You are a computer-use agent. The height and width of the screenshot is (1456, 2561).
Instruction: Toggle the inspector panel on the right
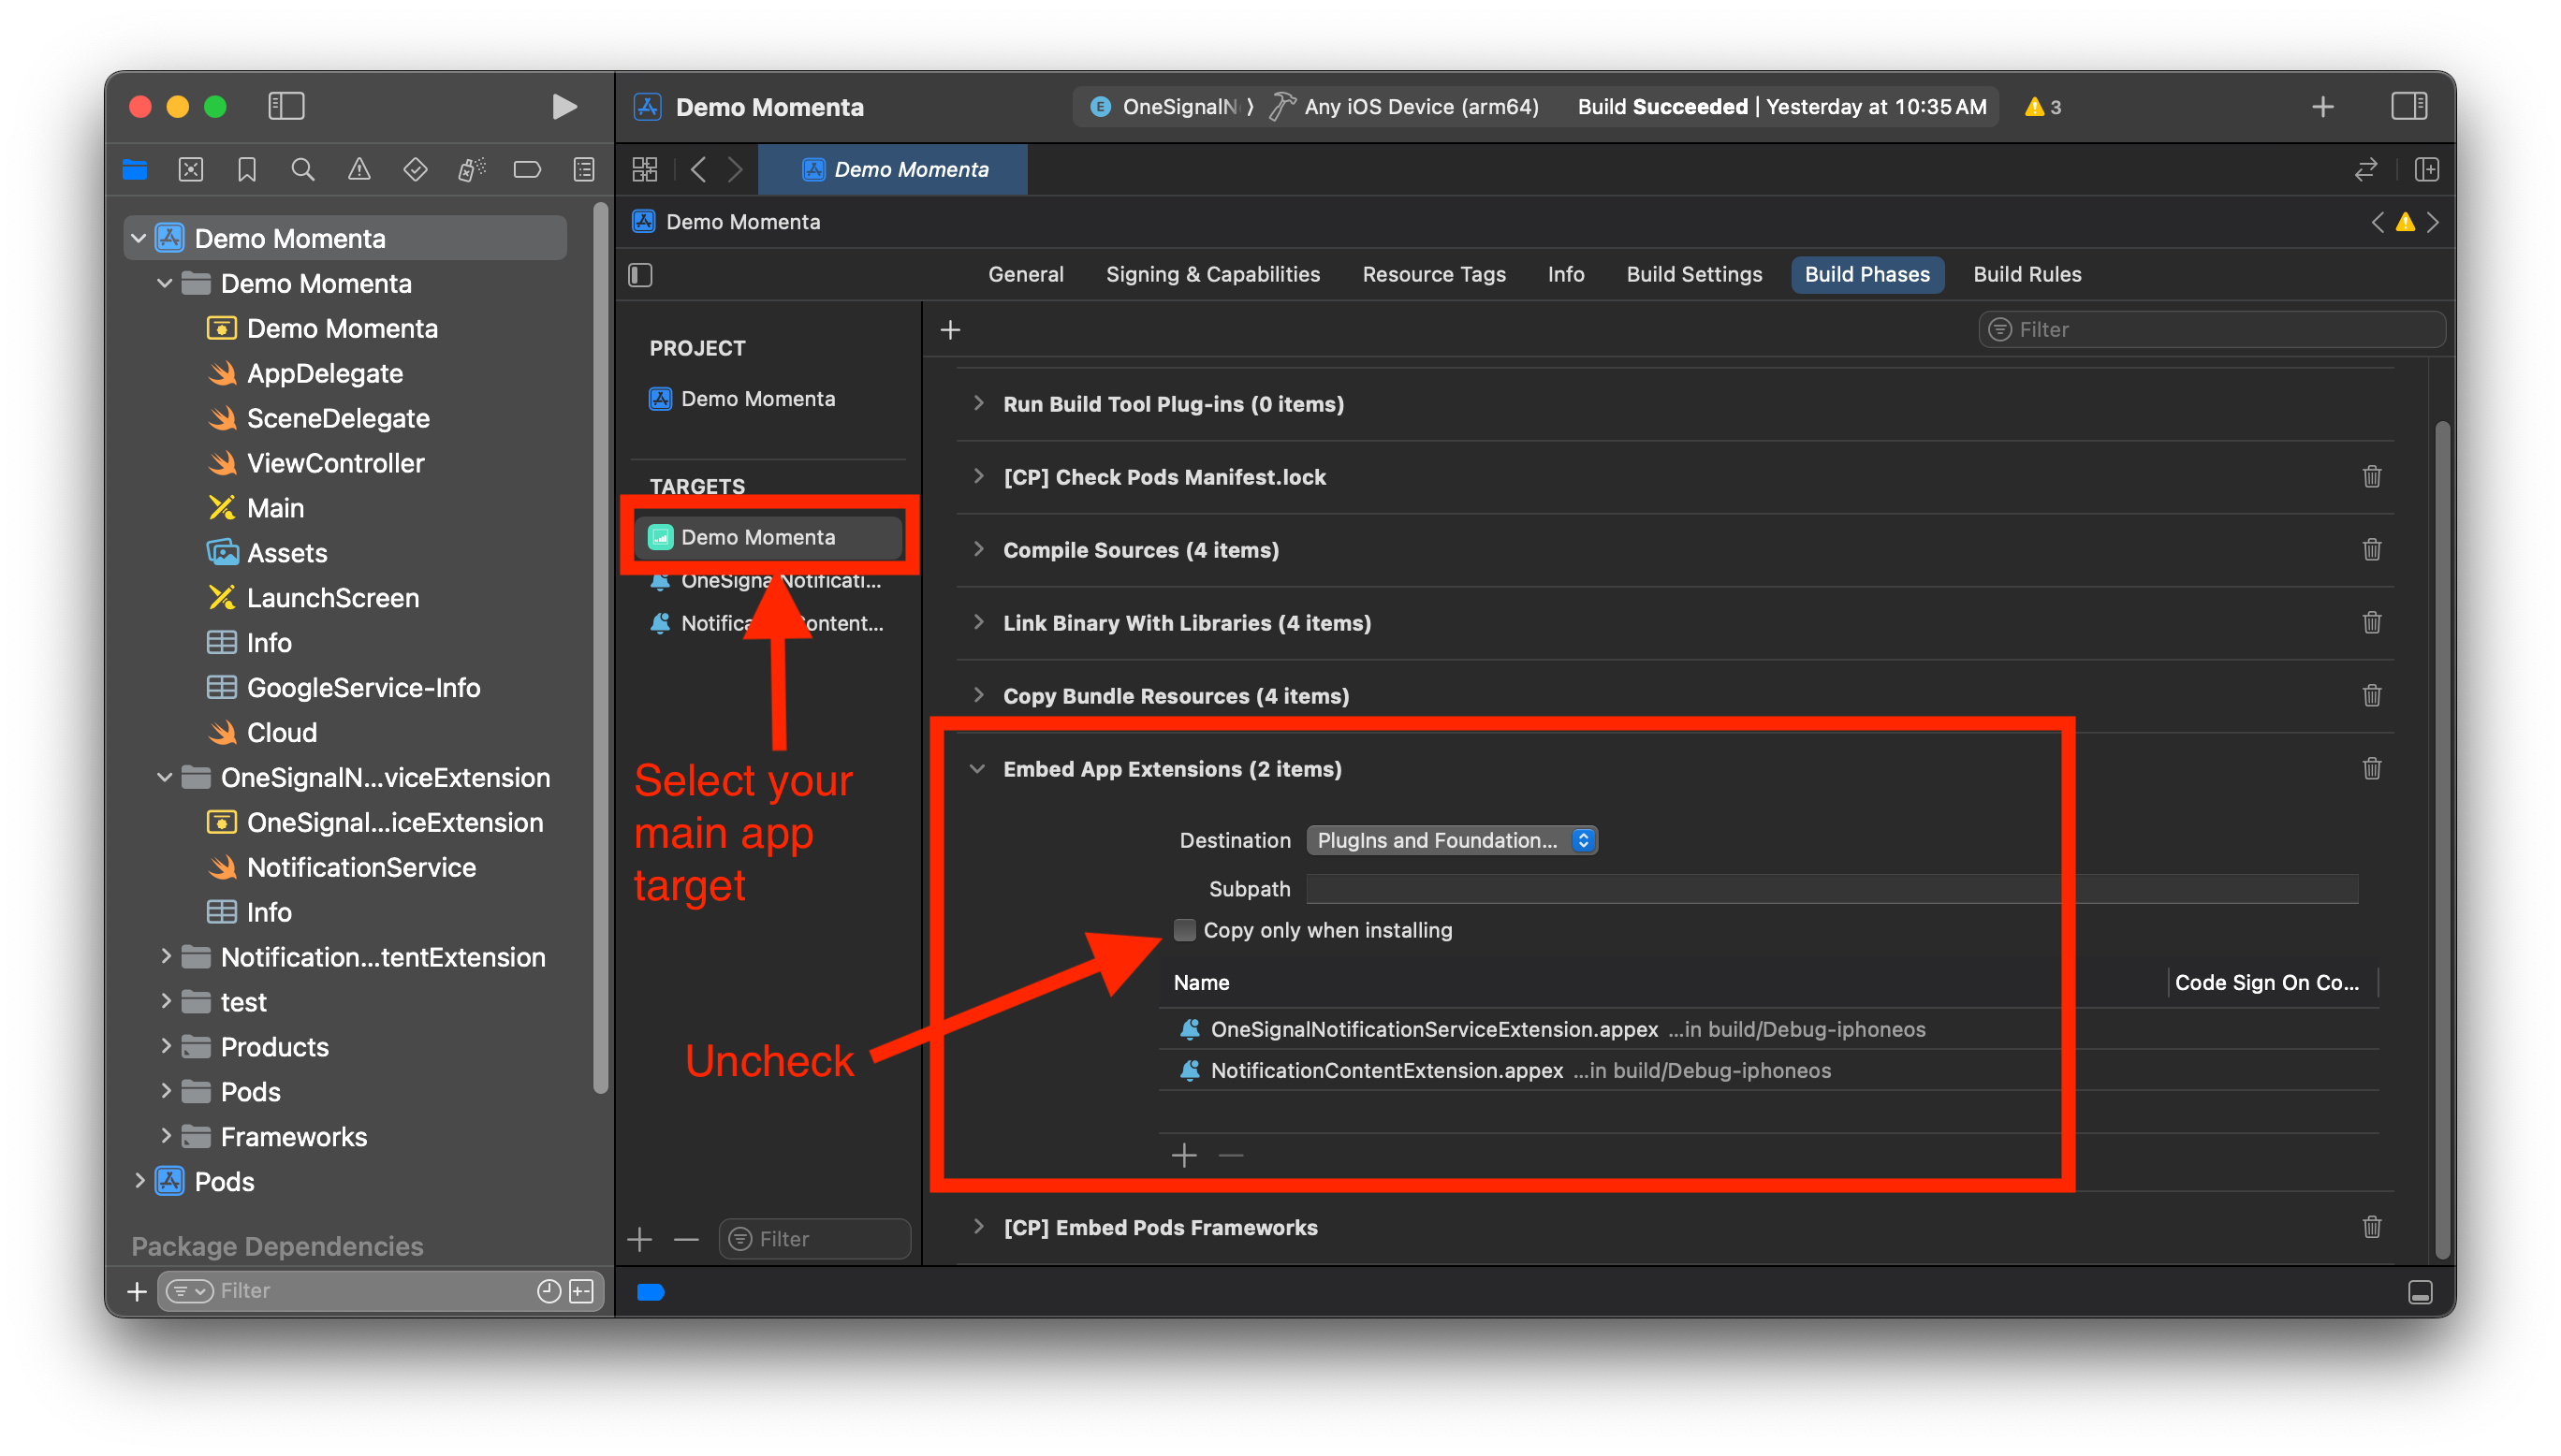pyautogui.click(x=2409, y=106)
